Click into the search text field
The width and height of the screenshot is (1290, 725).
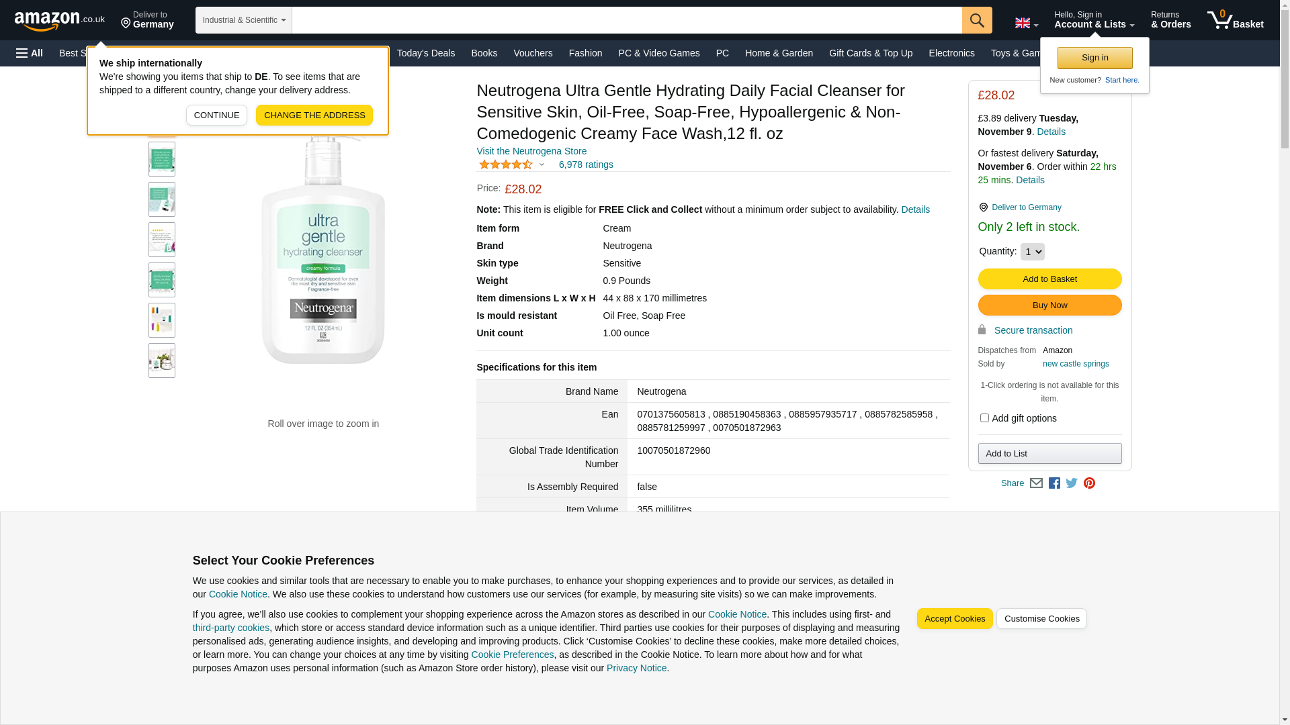[x=626, y=20]
